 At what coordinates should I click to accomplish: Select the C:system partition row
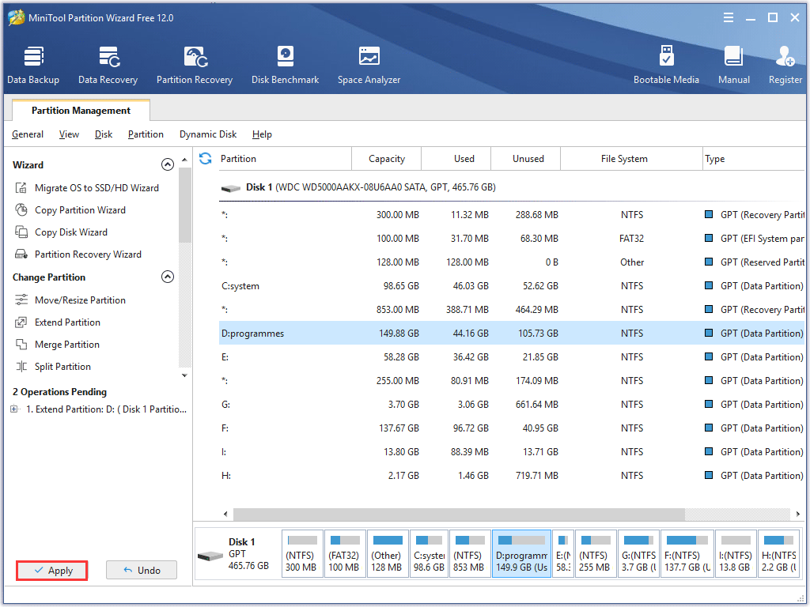tap(512, 286)
